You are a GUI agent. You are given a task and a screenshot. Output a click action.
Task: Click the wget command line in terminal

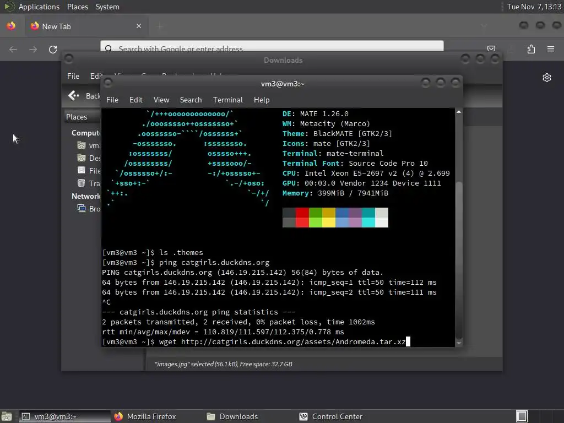tap(254, 341)
